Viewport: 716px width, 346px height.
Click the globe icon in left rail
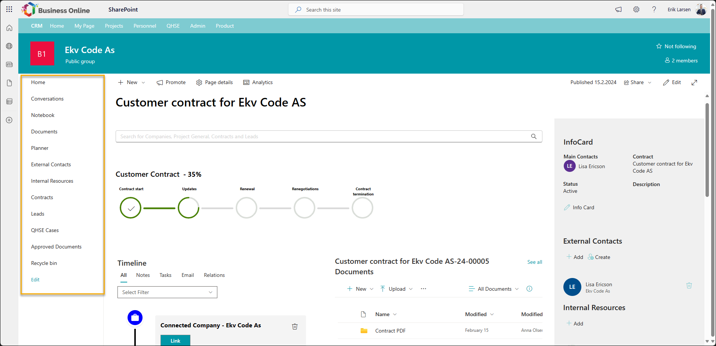[x=9, y=46]
